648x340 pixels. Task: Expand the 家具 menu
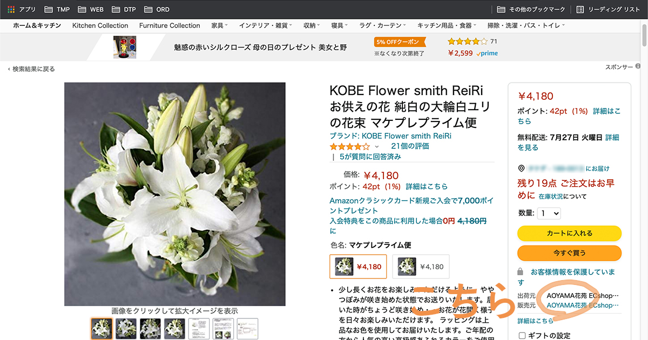point(219,25)
